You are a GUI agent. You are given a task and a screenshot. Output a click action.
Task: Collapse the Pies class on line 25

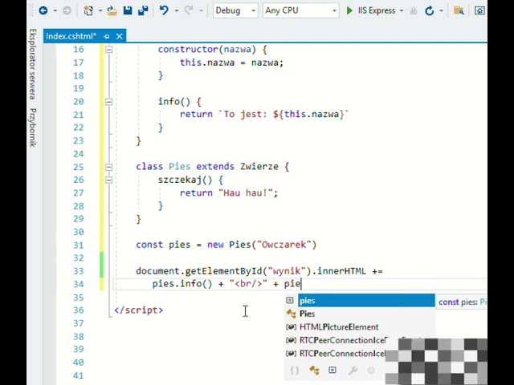pos(109,167)
